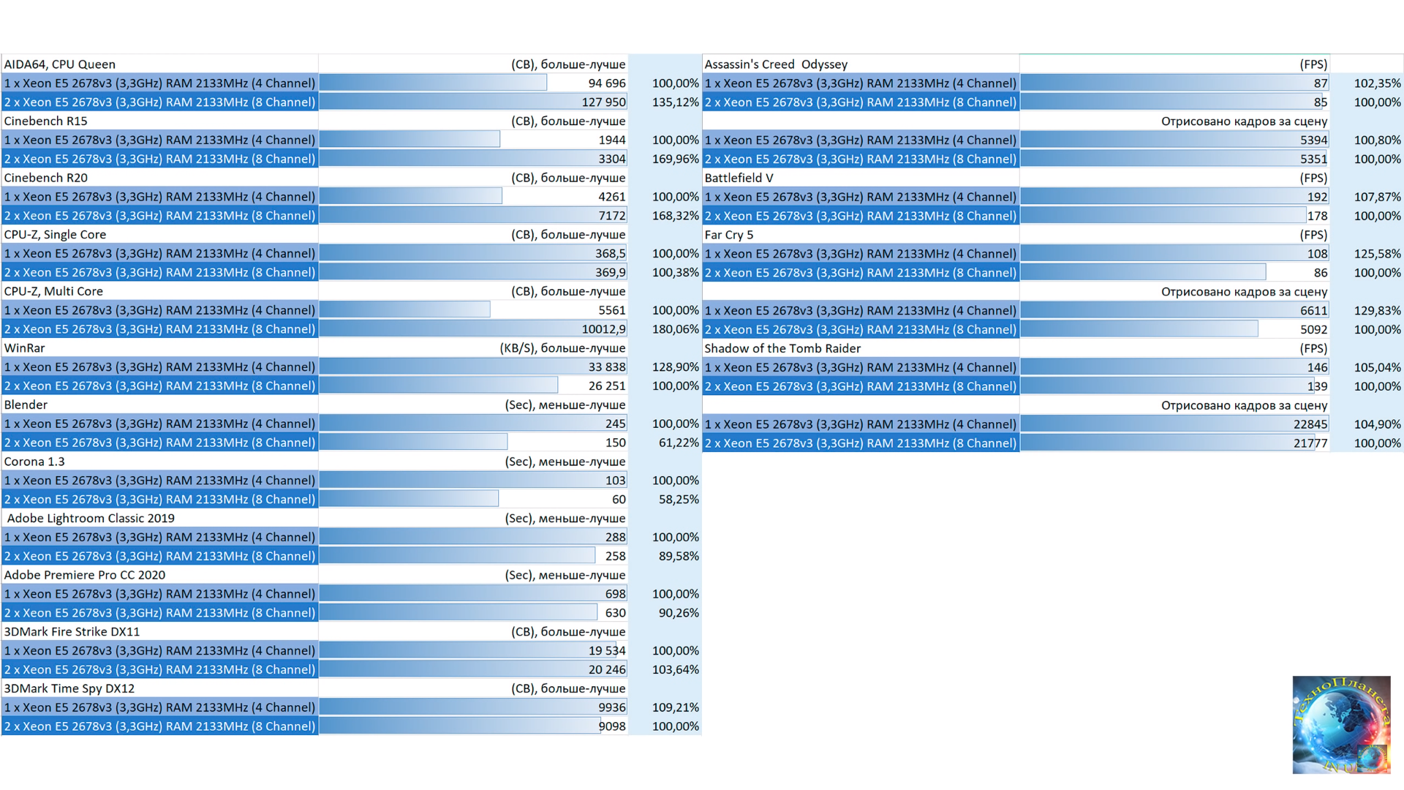Select the Battlefield V FPS value "178"
Screen dimensions: 1404x790
(1318, 216)
